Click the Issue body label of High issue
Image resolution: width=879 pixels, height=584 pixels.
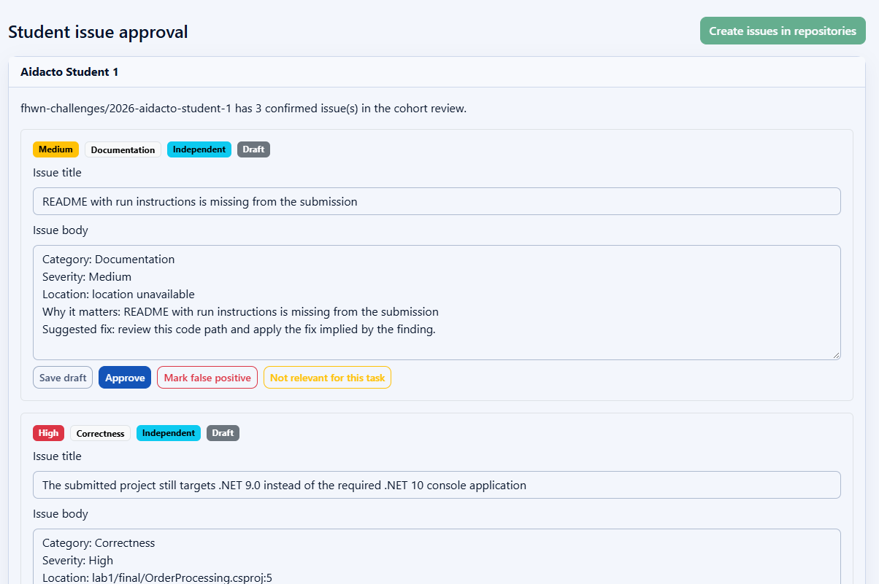point(61,514)
